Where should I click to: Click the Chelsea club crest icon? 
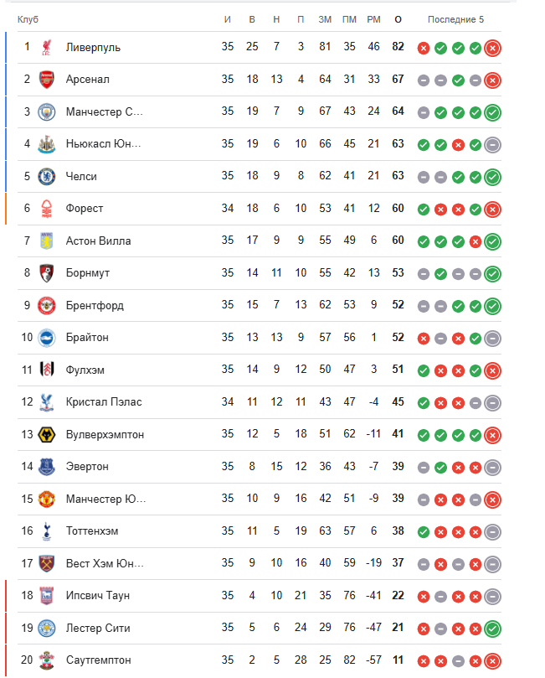47,177
